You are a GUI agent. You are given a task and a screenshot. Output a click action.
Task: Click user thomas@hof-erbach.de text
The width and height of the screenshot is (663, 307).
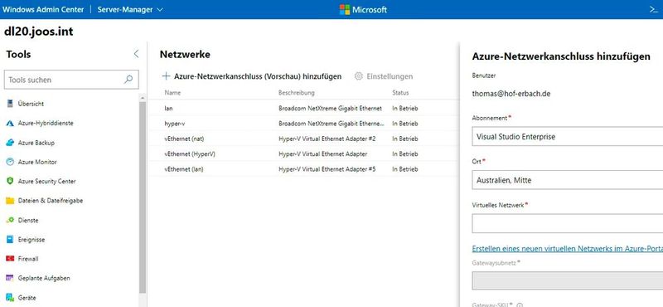coord(511,94)
